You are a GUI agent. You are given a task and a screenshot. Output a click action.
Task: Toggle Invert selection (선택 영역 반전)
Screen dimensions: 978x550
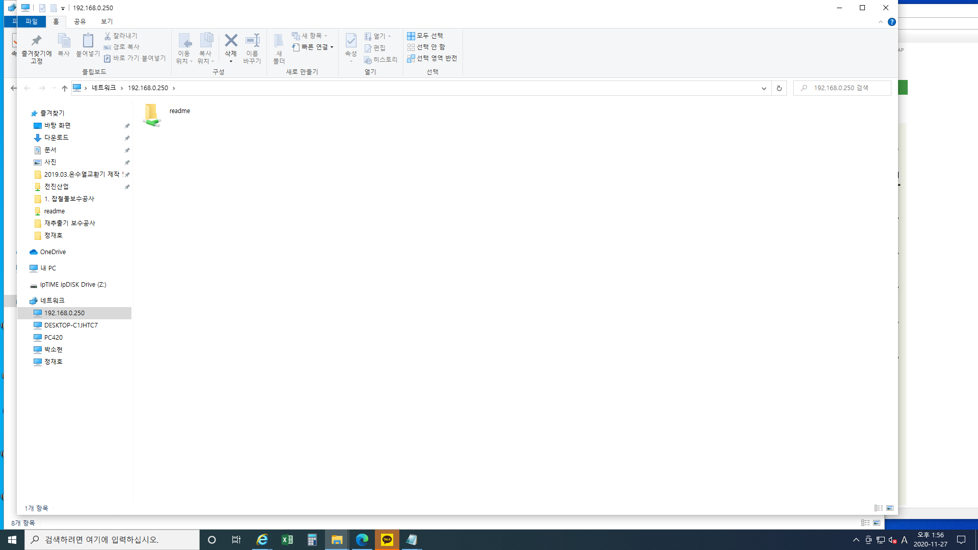point(432,59)
